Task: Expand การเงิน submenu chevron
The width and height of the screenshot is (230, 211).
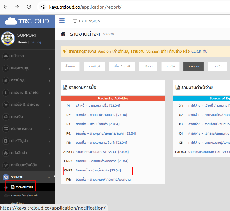Action: (49, 117)
